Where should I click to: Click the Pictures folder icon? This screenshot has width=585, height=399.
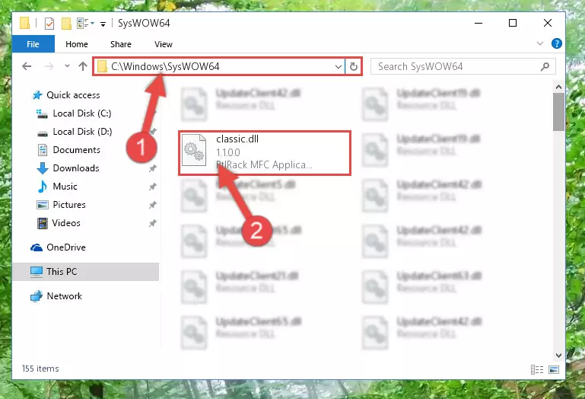coord(43,205)
